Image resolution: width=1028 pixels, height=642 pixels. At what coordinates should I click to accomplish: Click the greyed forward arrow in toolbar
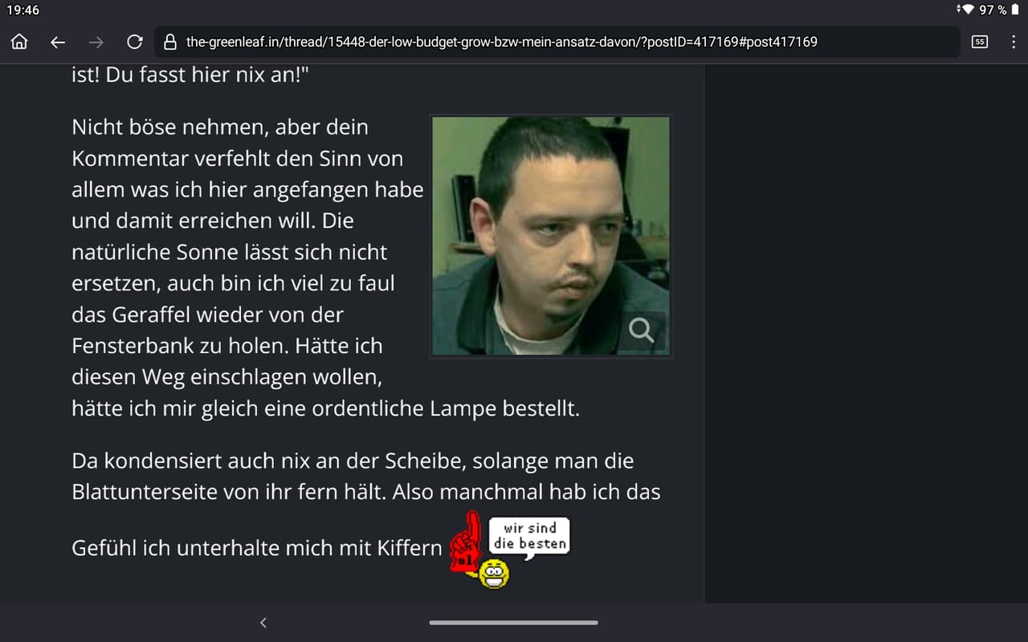pyautogui.click(x=96, y=42)
